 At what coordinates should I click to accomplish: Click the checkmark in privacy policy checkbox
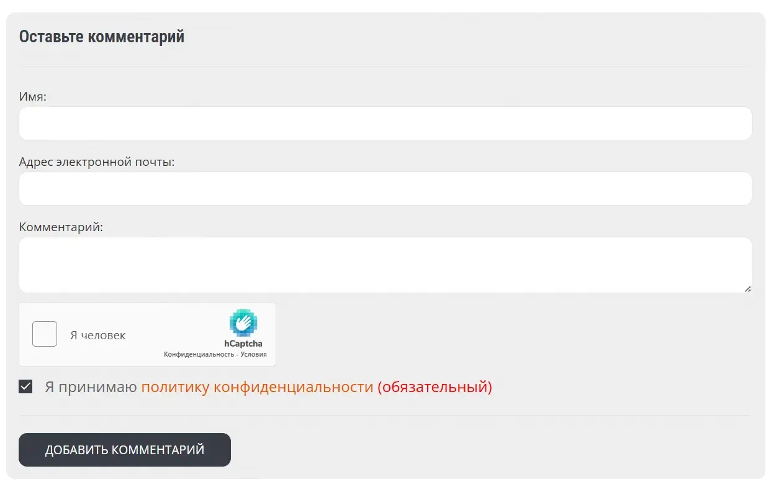pyautogui.click(x=25, y=387)
